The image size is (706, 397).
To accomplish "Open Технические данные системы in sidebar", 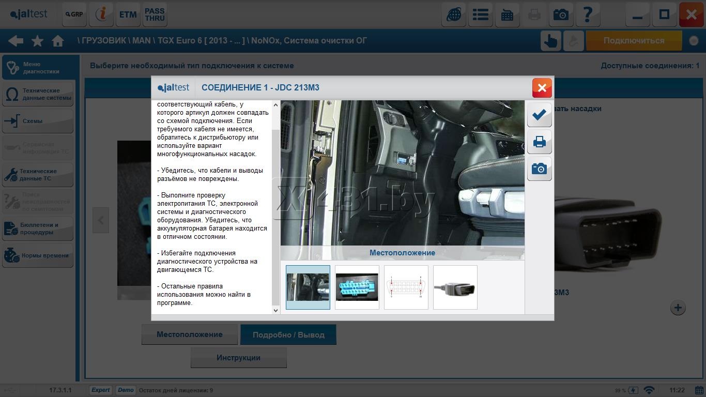I will tap(38, 94).
